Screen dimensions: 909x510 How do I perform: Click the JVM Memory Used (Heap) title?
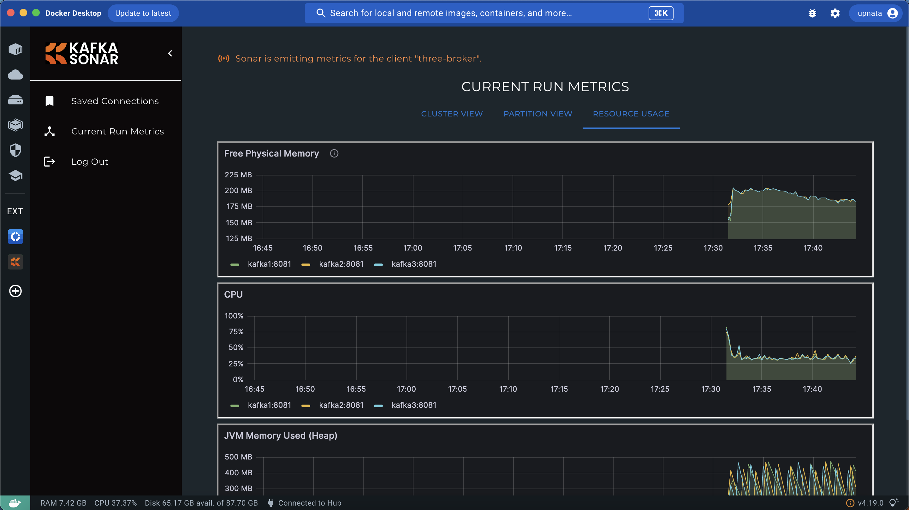click(281, 436)
